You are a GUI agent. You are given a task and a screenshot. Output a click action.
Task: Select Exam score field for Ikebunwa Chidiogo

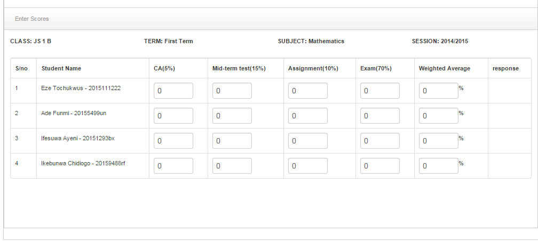point(380,166)
